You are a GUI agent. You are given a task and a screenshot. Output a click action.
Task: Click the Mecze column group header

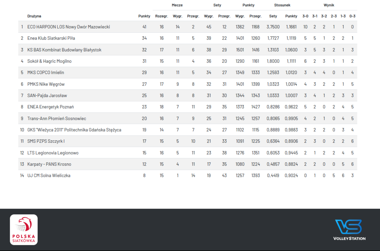point(177,5)
